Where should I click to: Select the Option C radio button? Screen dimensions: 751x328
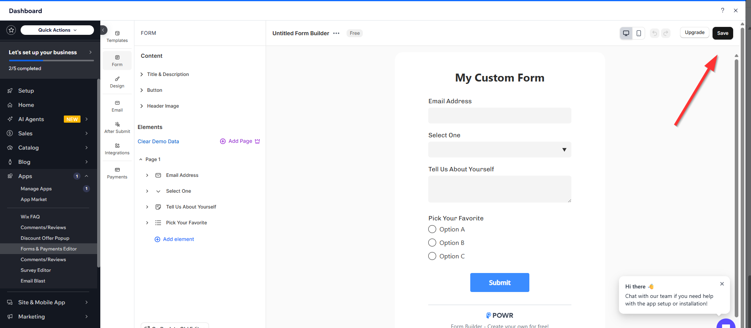(432, 256)
